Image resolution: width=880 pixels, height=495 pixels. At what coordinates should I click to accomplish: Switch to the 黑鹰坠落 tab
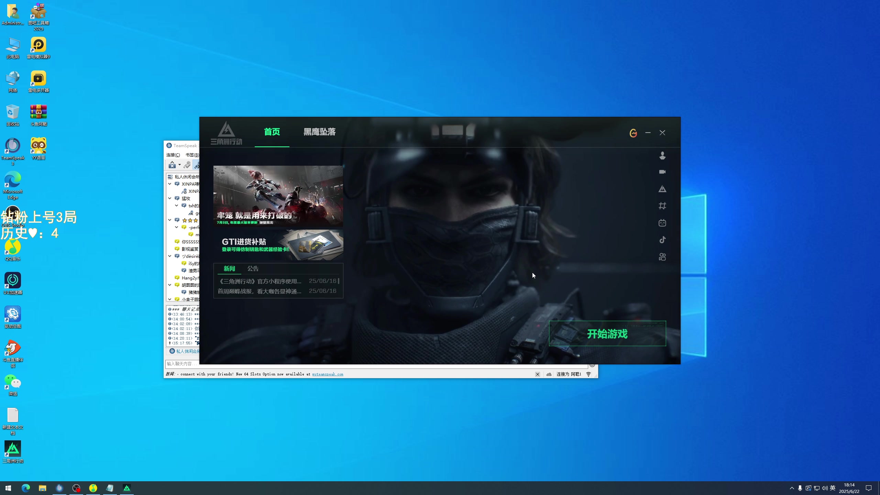click(319, 132)
